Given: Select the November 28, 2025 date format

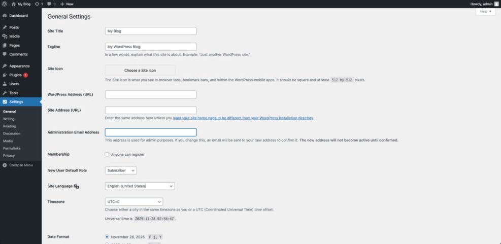Looking at the screenshot, I should (107, 237).
